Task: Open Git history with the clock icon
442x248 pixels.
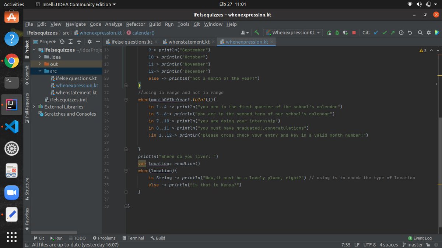Action: tap(401, 32)
